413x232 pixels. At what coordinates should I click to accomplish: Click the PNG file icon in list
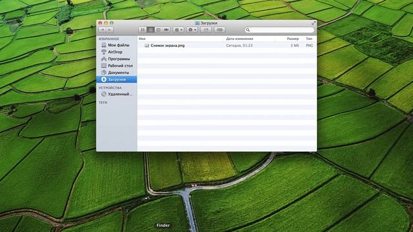click(146, 46)
